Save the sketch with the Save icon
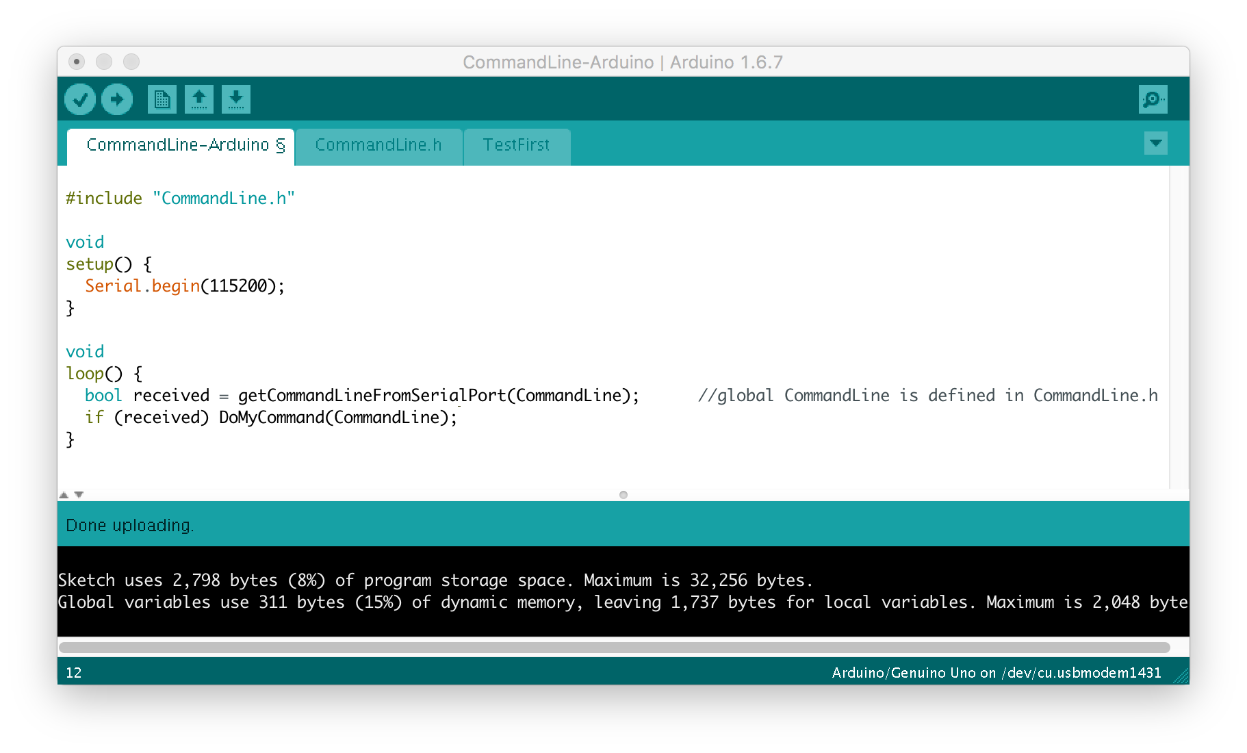This screenshot has height=753, width=1247. (236, 99)
